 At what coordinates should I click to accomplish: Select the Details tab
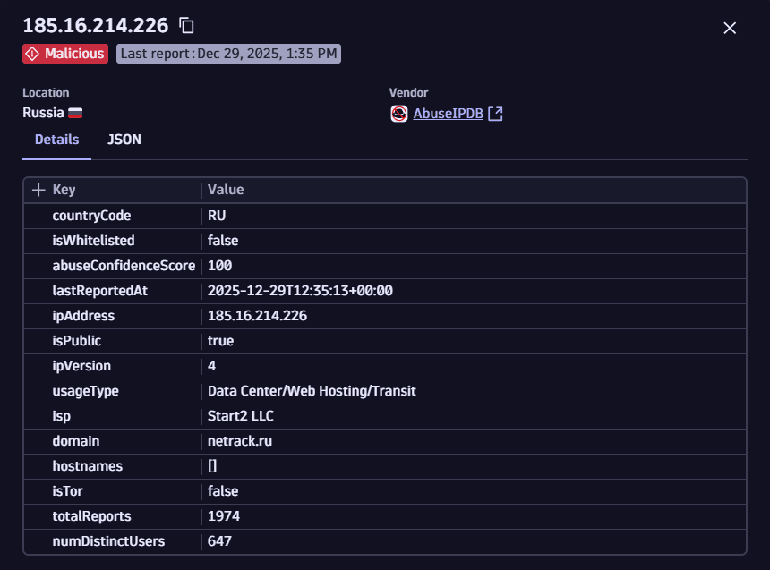(x=56, y=140)
